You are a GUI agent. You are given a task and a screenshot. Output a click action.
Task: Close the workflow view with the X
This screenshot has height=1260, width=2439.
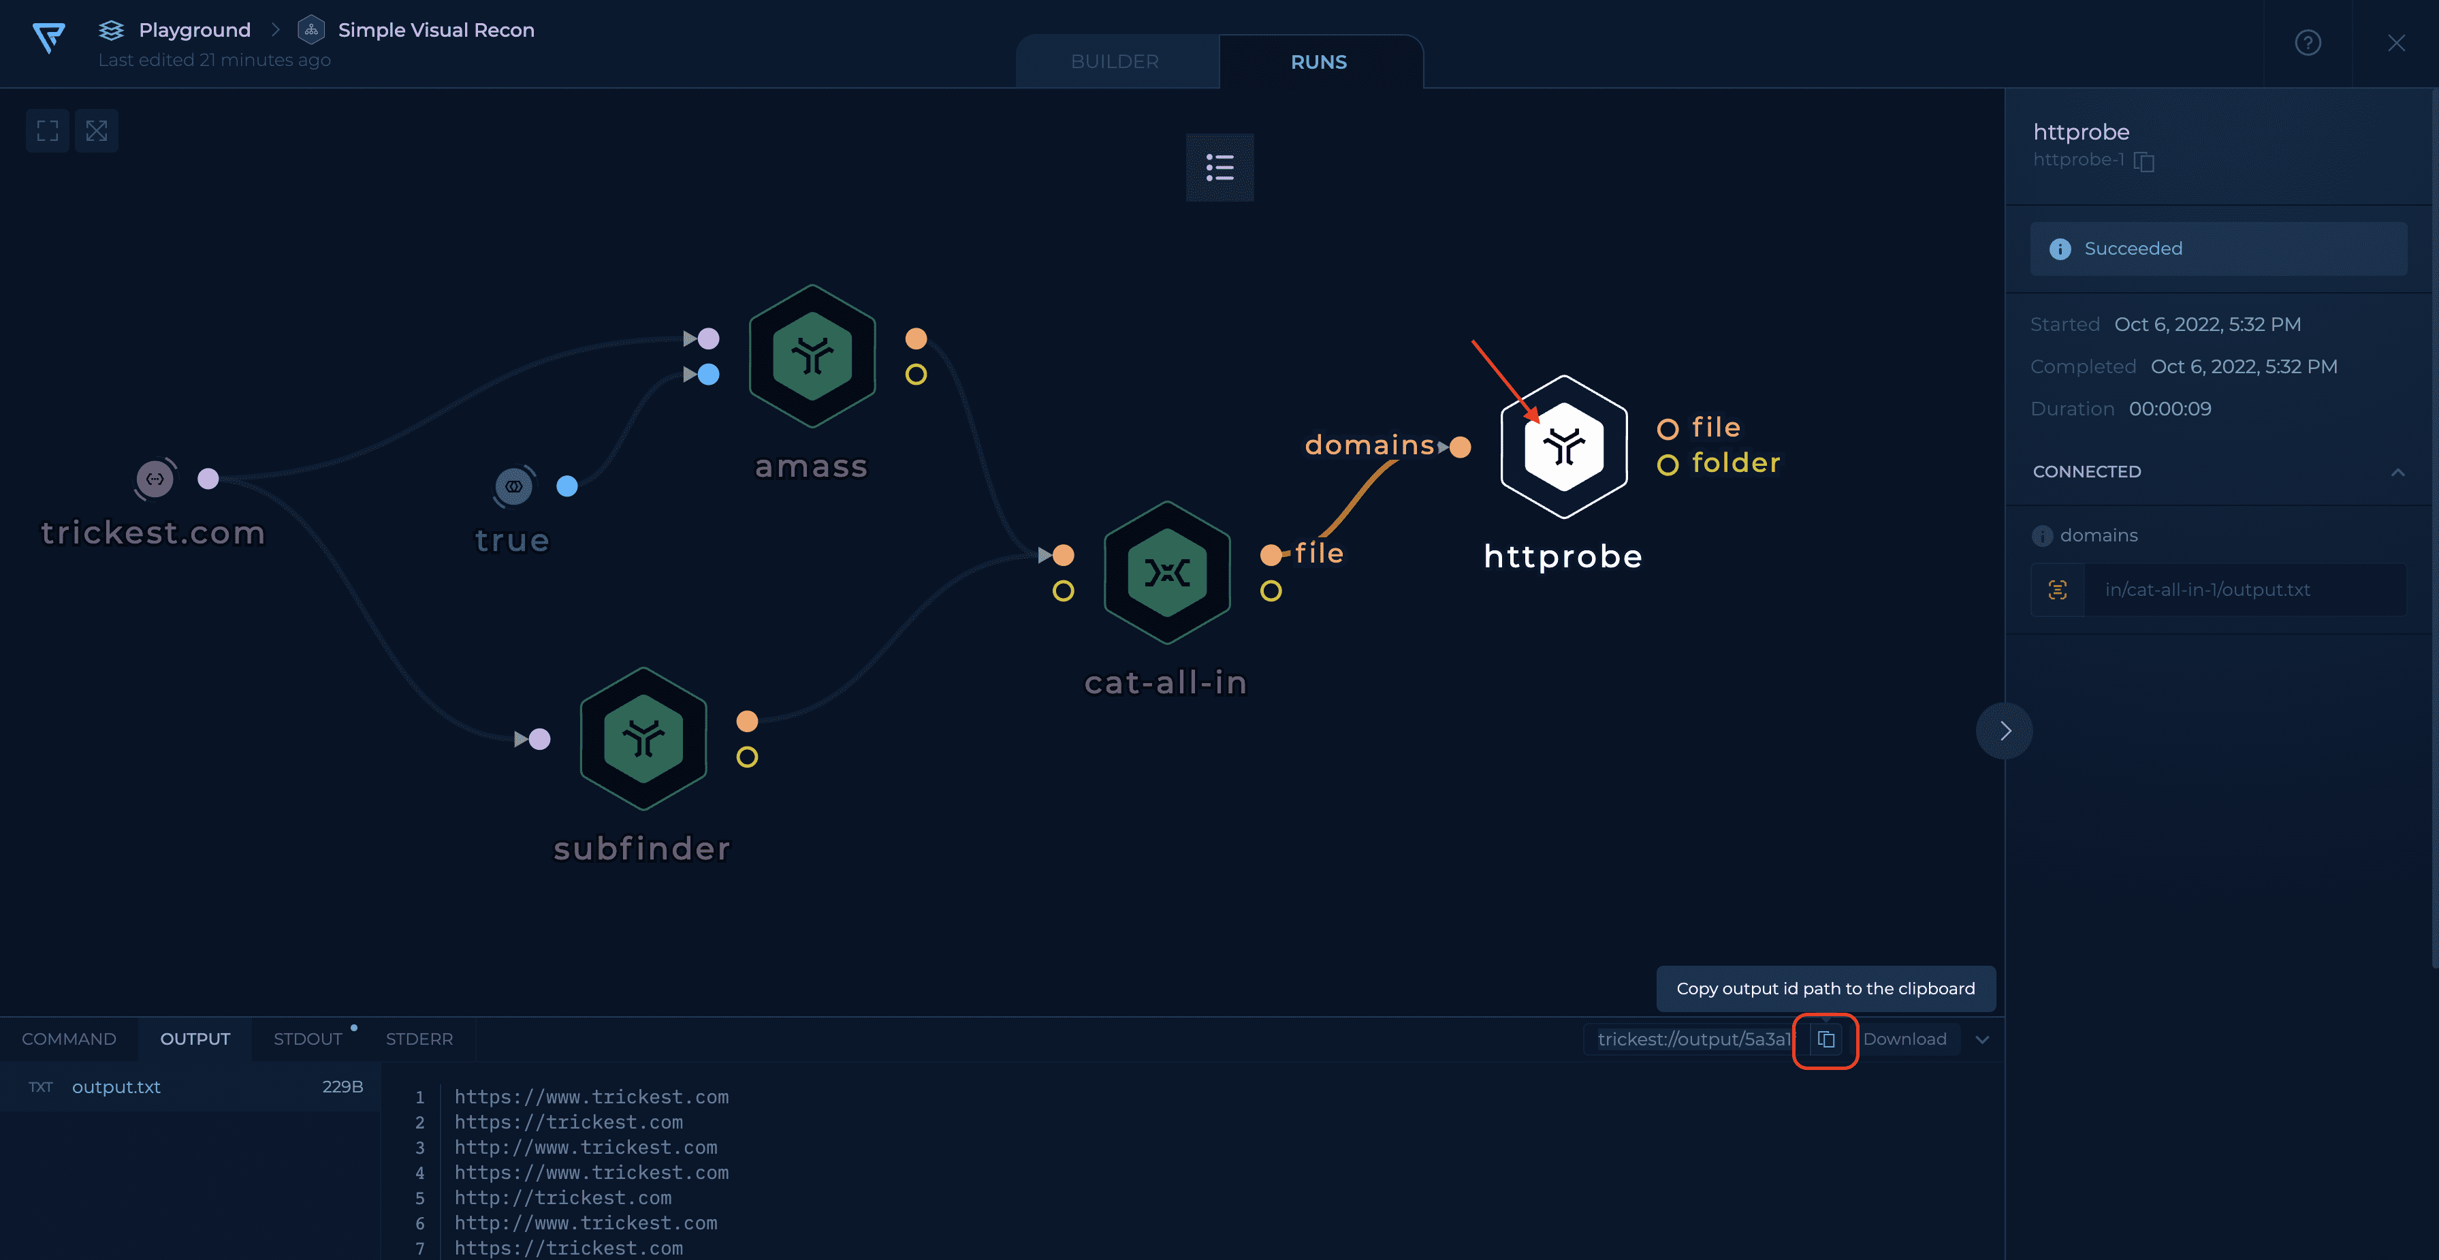click(2395, 43)
